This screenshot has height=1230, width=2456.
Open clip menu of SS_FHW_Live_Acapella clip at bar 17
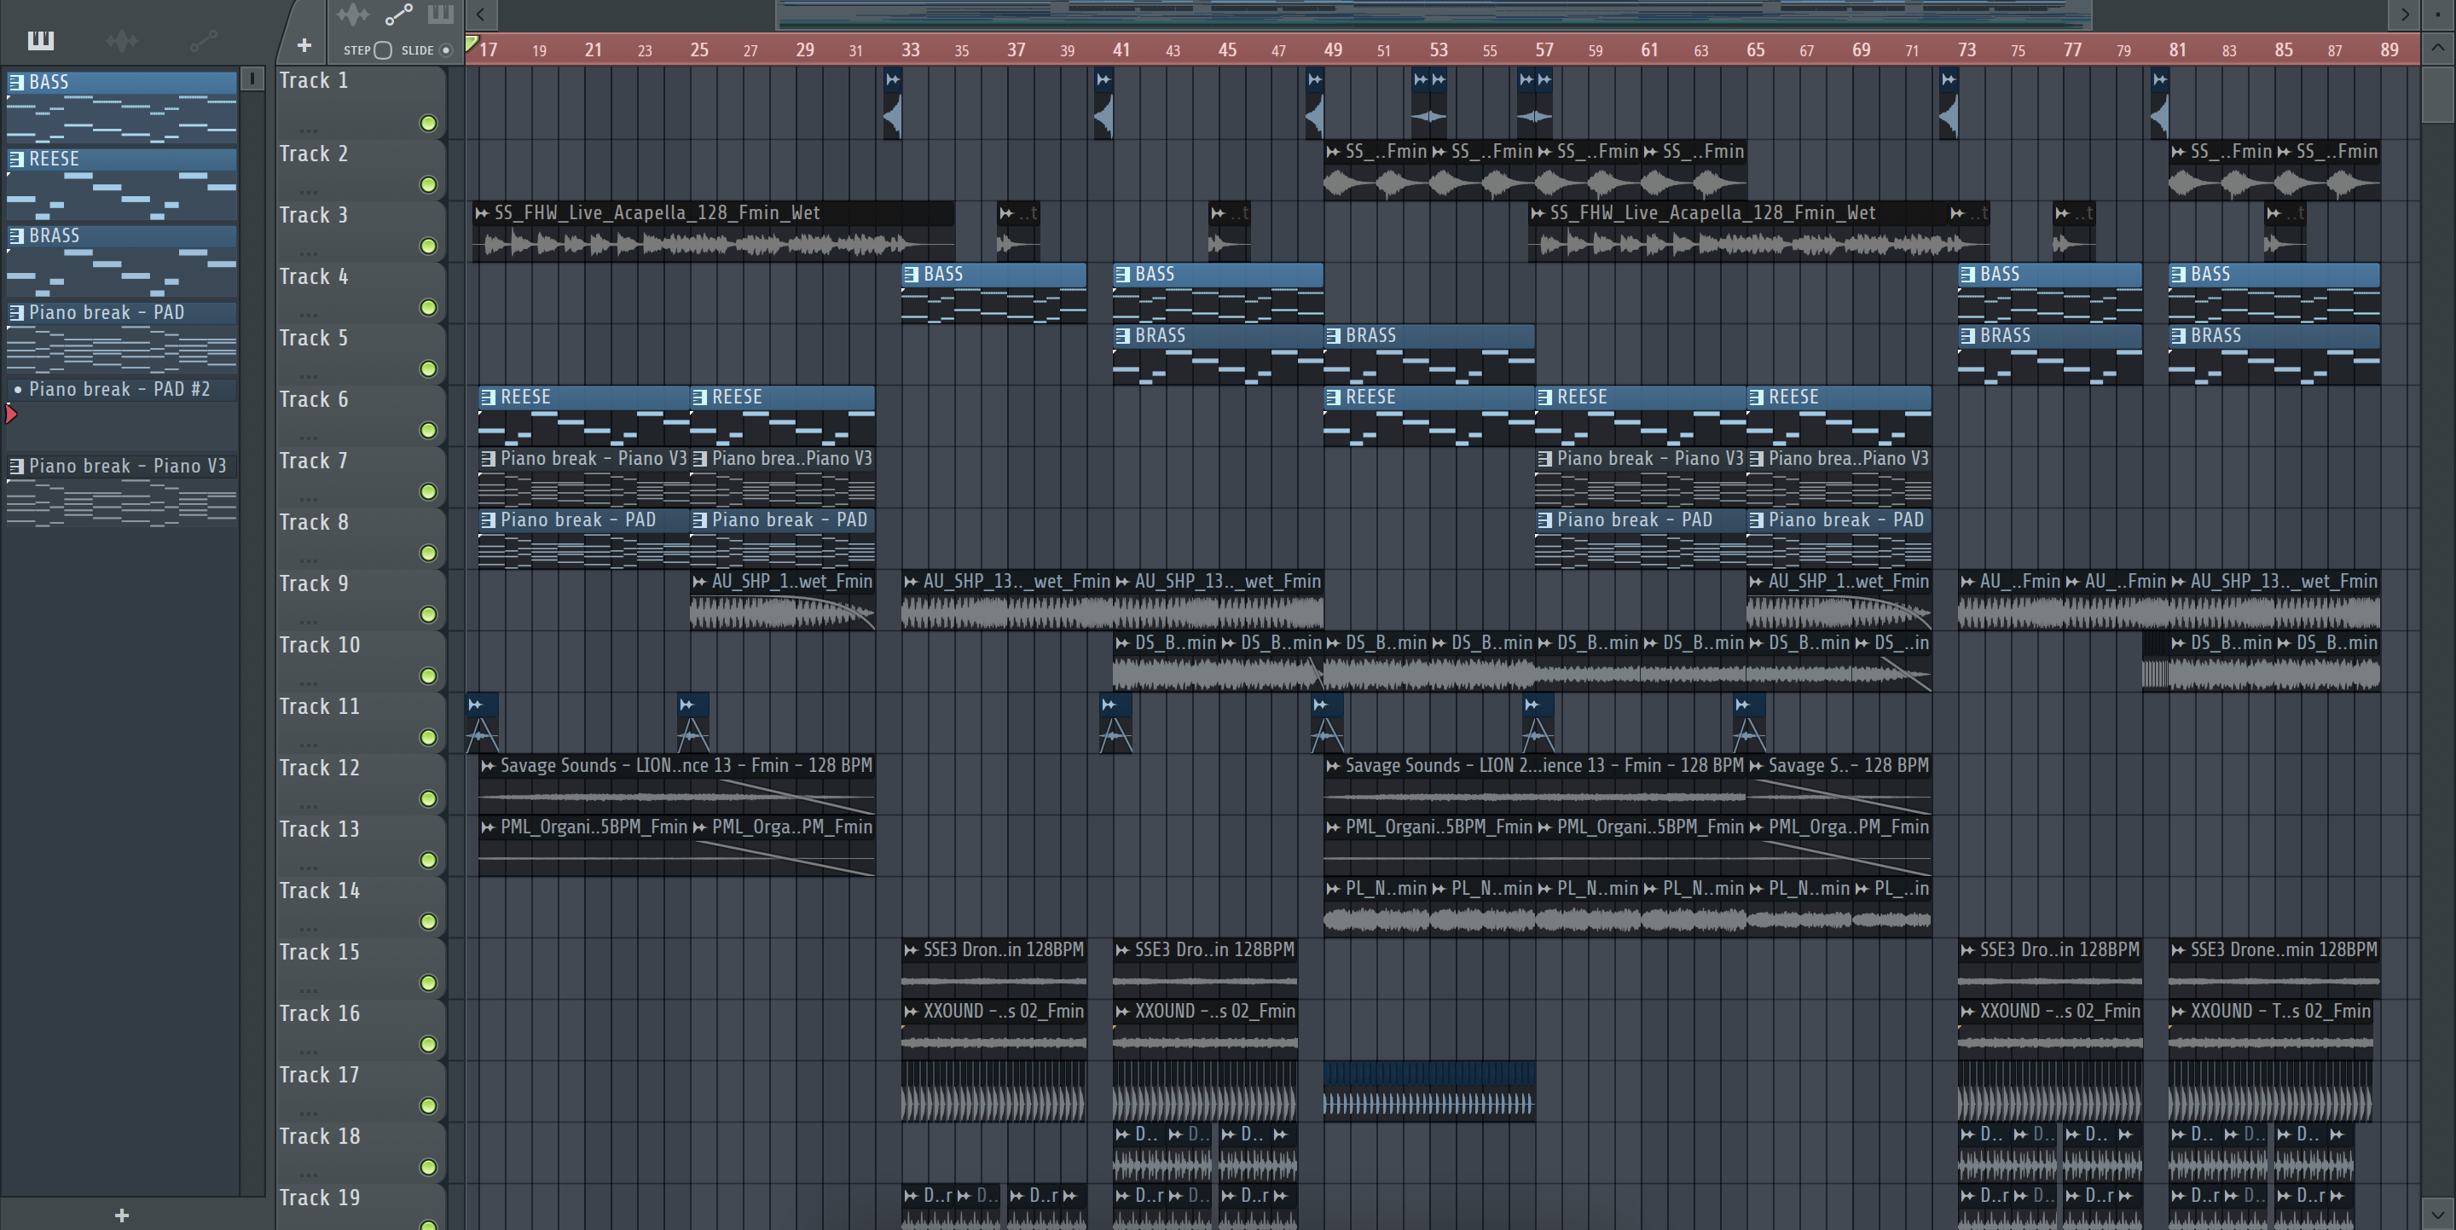click(x=482, y=212)
